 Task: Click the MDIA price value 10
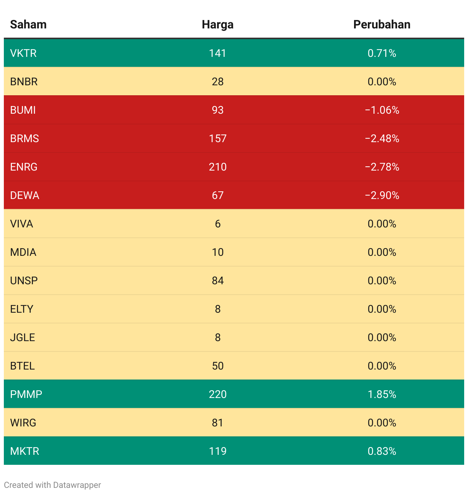(218, 252)
